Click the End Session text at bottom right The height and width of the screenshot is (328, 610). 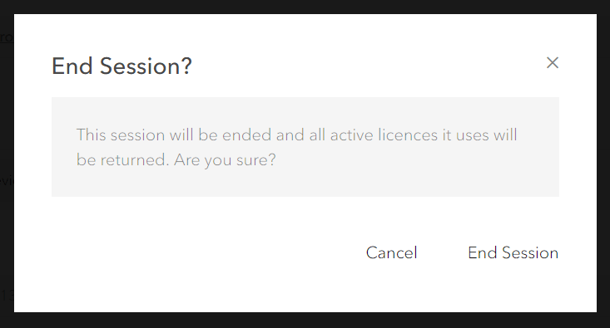pos(513,252)
